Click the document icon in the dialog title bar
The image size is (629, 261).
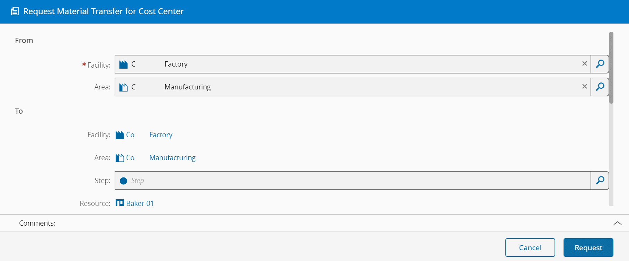tap(15, 11)
